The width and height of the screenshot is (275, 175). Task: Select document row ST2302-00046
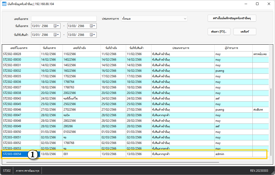[x=15, y=110]
